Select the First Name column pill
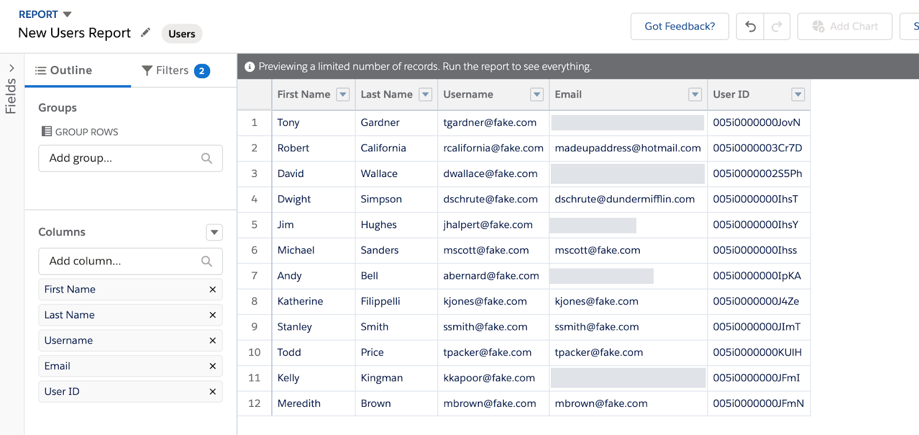The image size is (919, 435). coord(130,290)
